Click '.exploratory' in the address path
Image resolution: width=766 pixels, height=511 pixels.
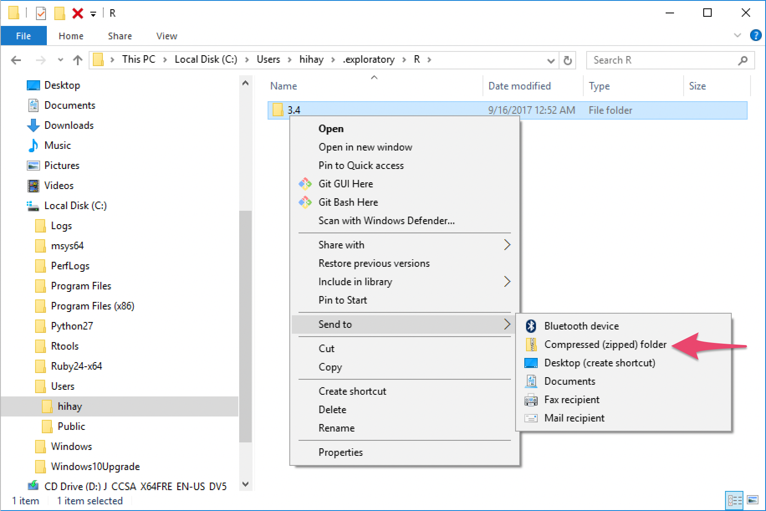coord(368,59)
